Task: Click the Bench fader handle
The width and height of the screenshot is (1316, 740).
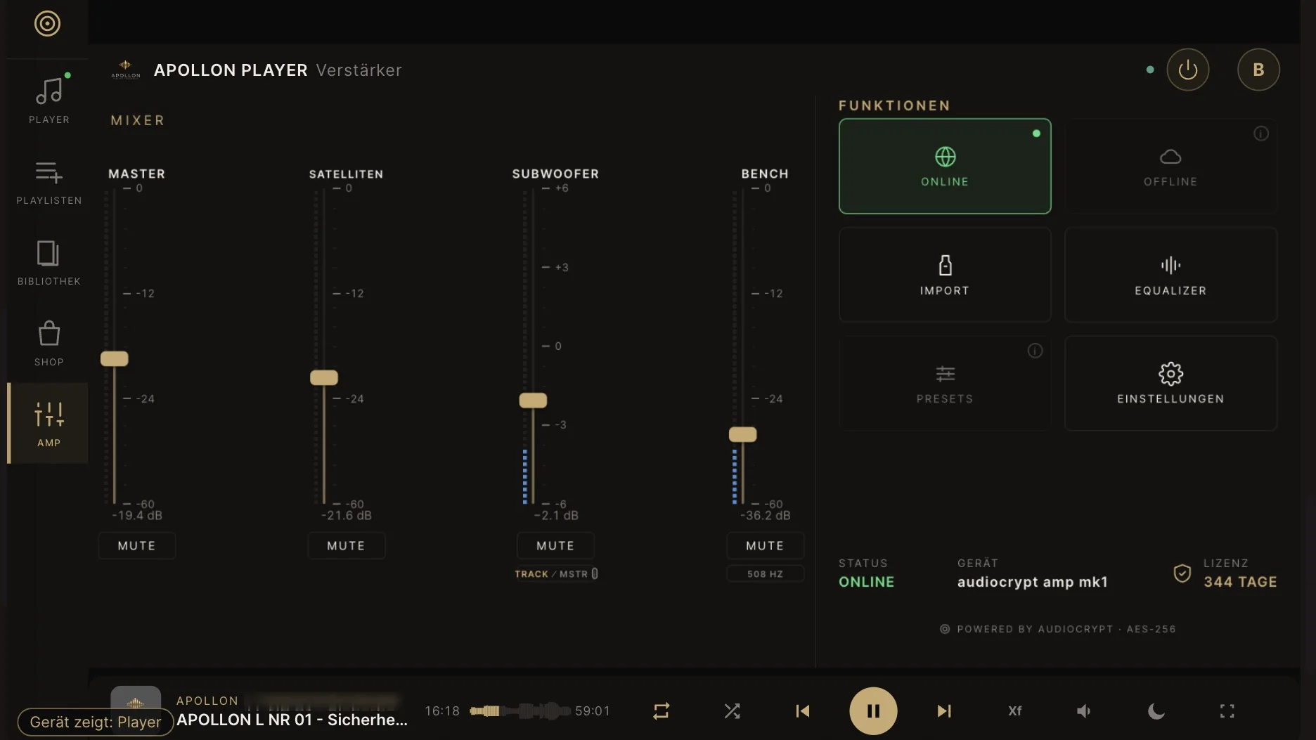Action: 742,434
